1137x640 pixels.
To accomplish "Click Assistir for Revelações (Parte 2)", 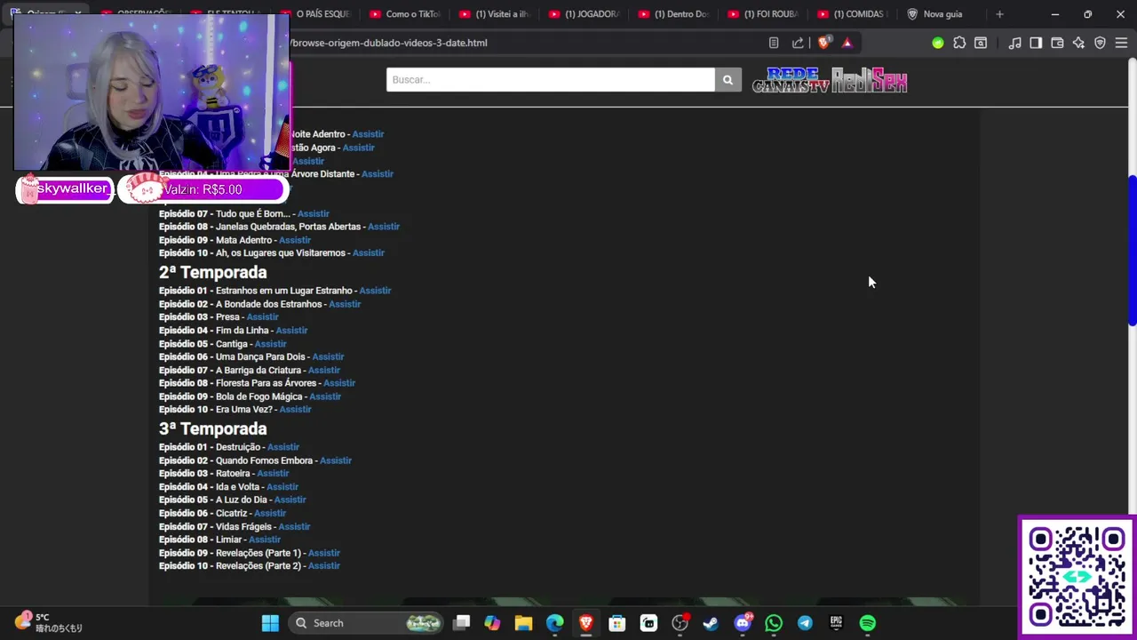I will pos(324,566).
